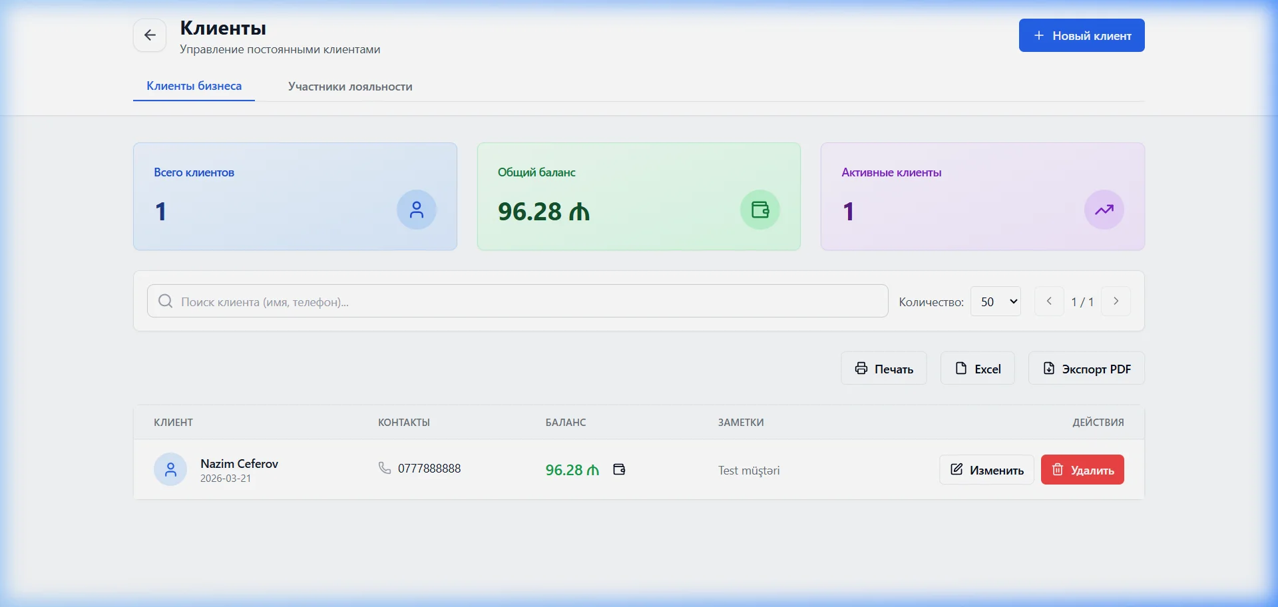Image resolution: width=1278 pixels, height=607 pixels.
Task: Export the list with the Excel button
Action: pos(978,368)
